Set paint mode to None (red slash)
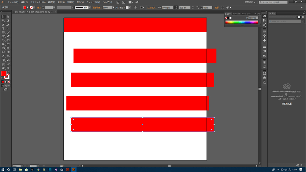Viewport: 306px width, 172px height. pyautogui.click(x=9, y=82)
